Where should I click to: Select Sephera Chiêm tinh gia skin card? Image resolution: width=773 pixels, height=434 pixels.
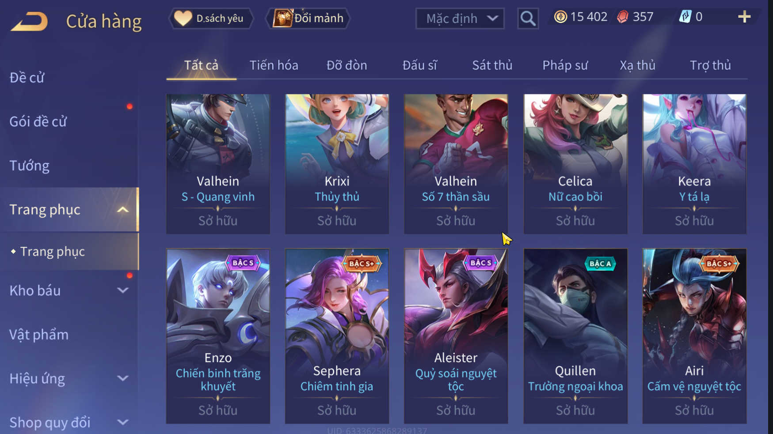[337, 336]
